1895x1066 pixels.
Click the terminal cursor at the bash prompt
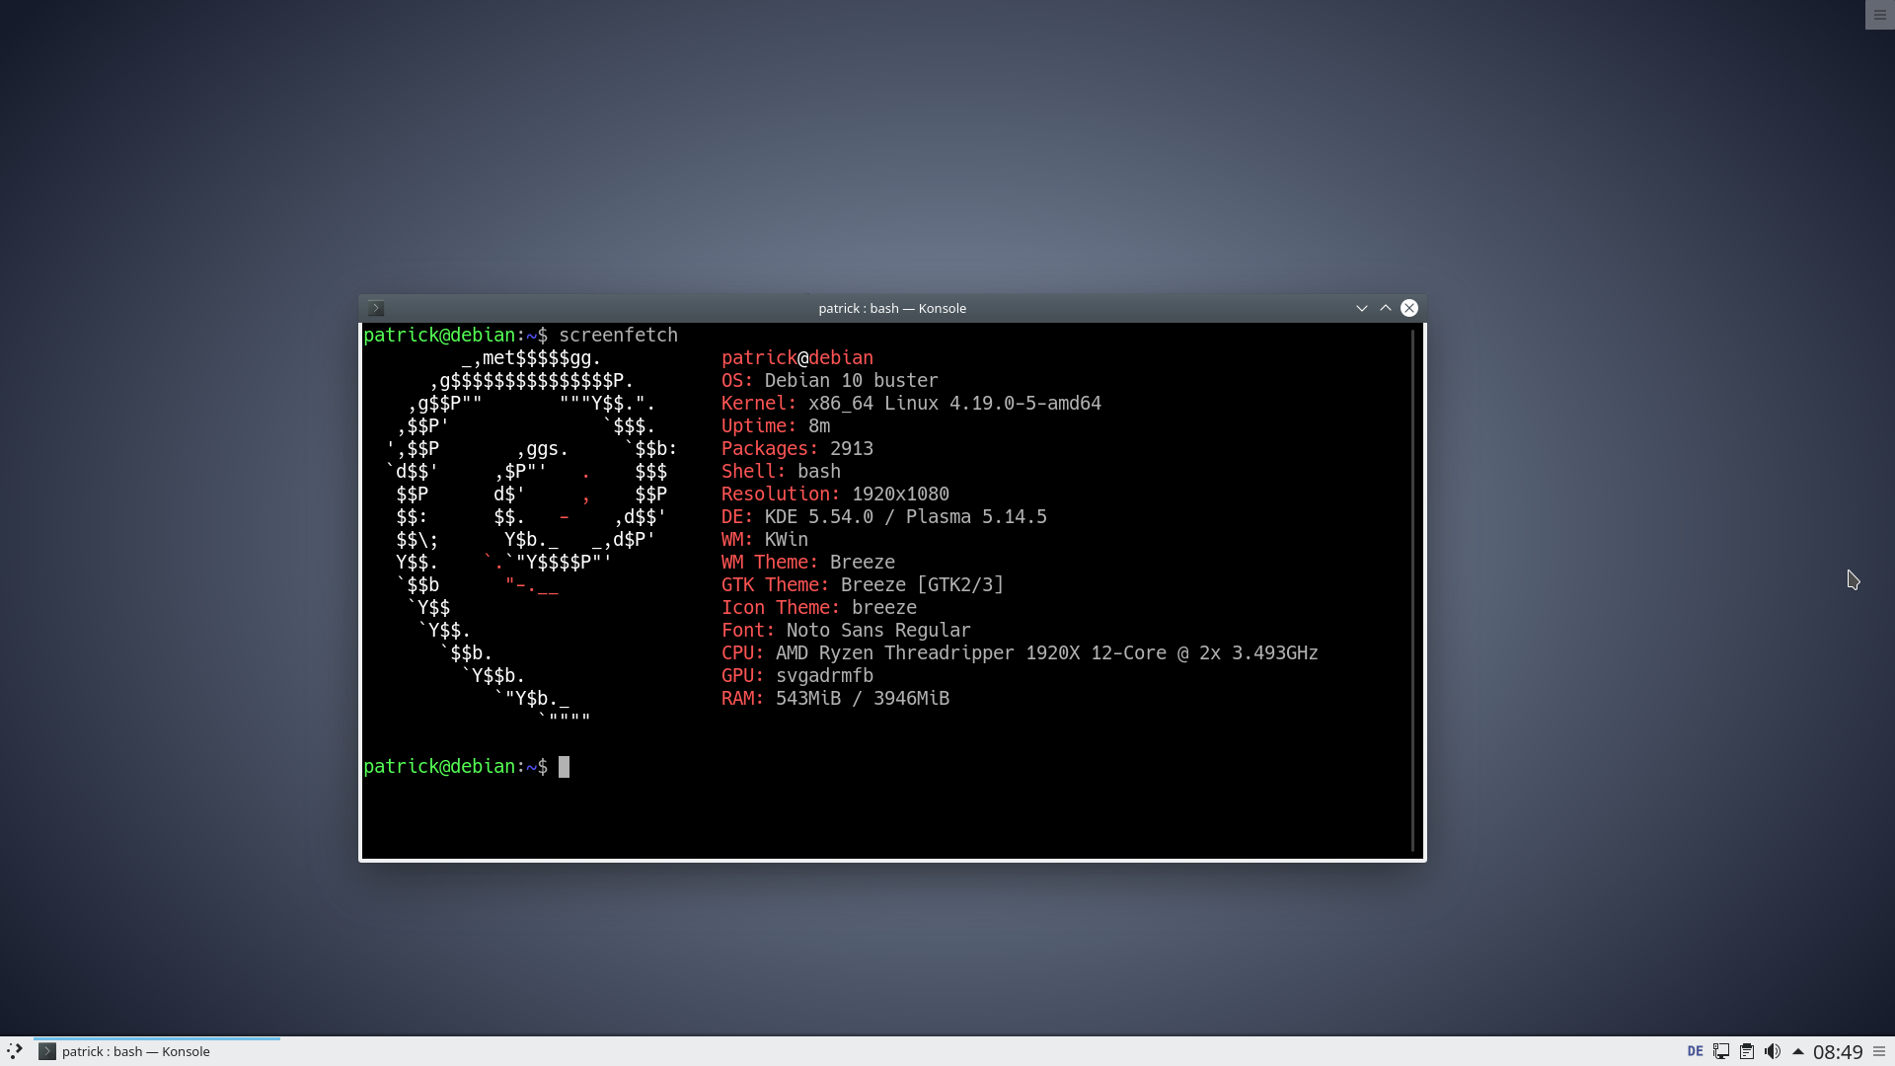[564, 767]
